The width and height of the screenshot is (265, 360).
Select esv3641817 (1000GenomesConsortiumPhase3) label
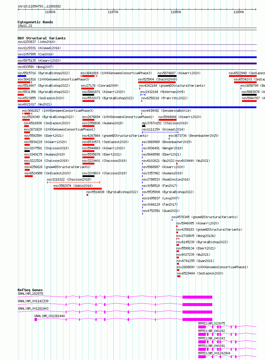(x=58, y=111)
